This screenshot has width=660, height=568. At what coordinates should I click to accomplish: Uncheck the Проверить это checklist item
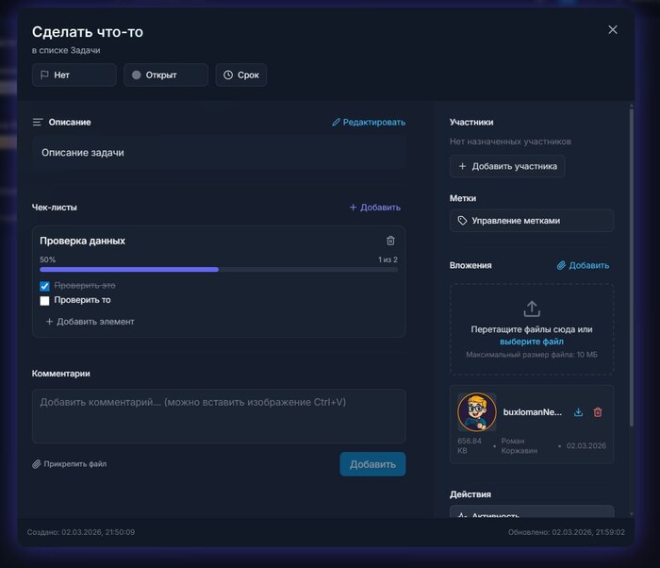44,285
